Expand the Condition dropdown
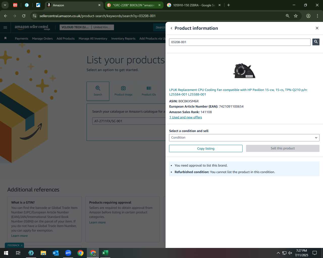The width and height of the screenshot is (323, 258). (244, 138)
